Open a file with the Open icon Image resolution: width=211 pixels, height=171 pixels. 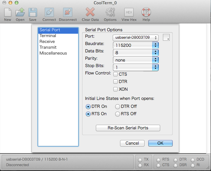point(20,13)
